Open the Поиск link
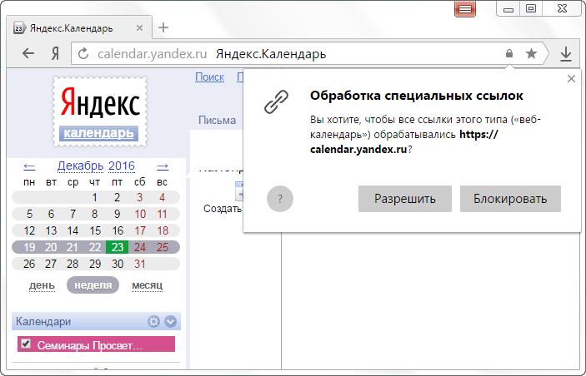This screenshot has height=376, width=586. tap(210, 77)
